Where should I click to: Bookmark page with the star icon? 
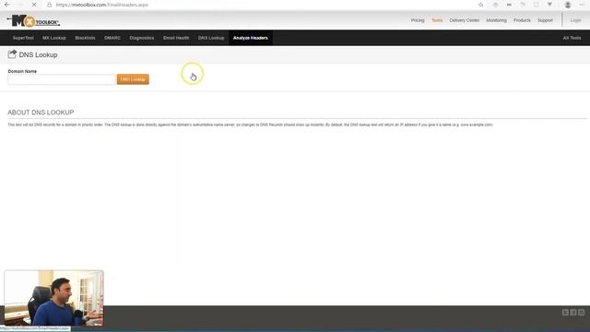pyautogui.click(x=481, y=5)
